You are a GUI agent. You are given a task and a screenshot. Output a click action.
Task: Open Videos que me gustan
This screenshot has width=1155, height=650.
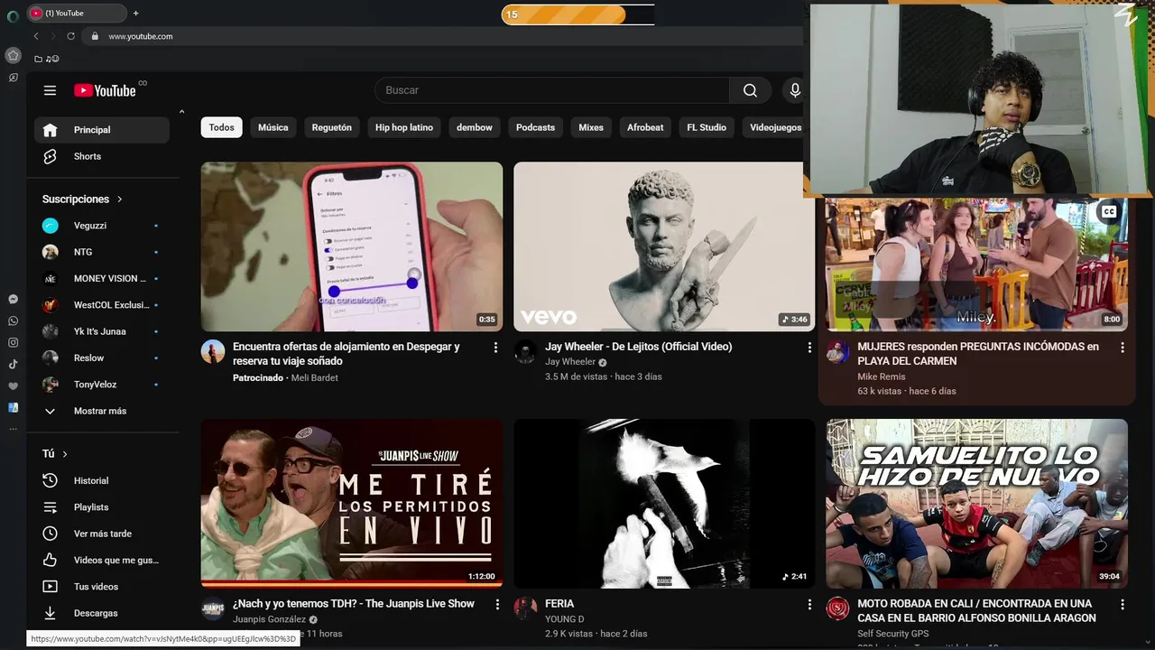pyautogui.click(x=102, y=560)
